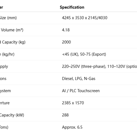Viewport: 137px width, 134px height.
Task: Click the (kg/hr) rate row label
Action: [7, 54]
